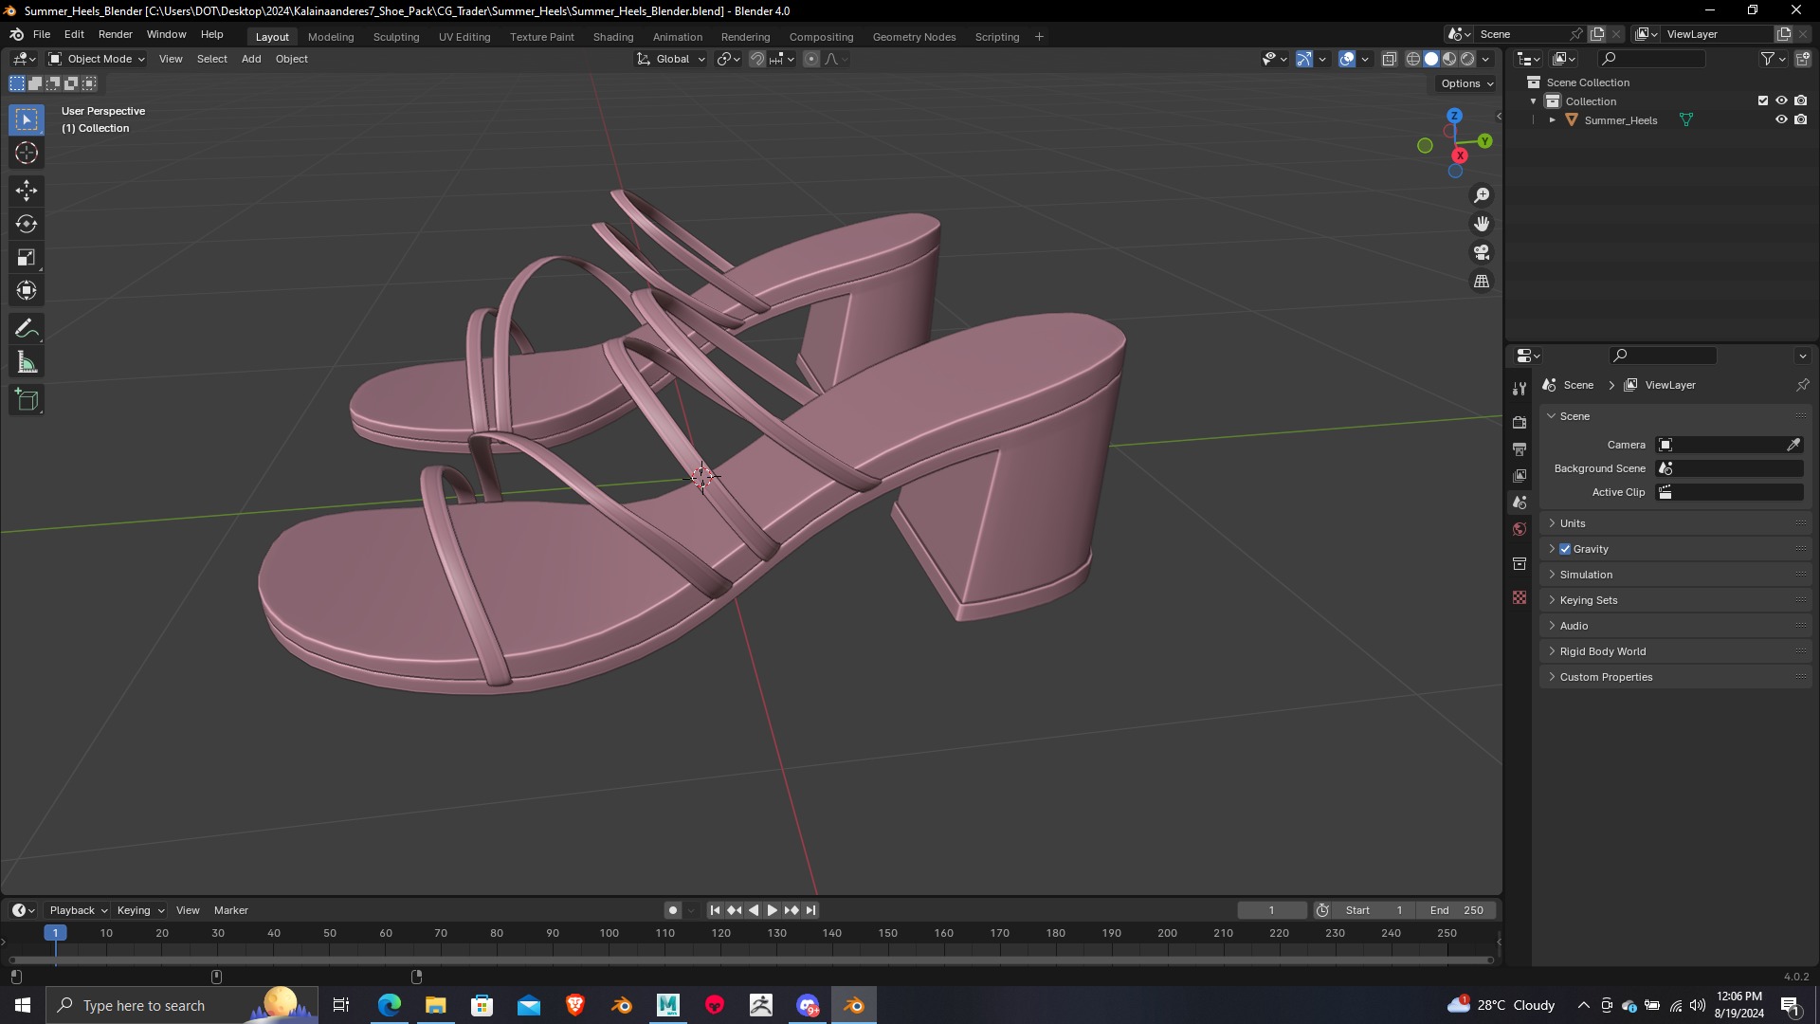Expand the Summer_Heels object tree
The width and height of the screenshot is (1820, 1024).
[1553, 120]
